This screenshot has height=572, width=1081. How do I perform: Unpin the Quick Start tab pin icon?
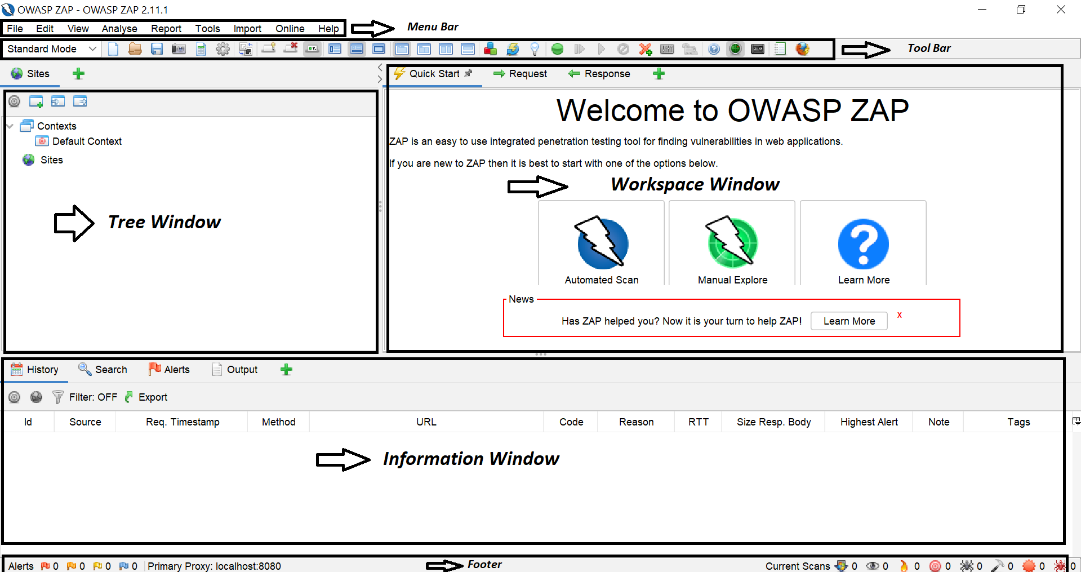(x=469, y=73)
